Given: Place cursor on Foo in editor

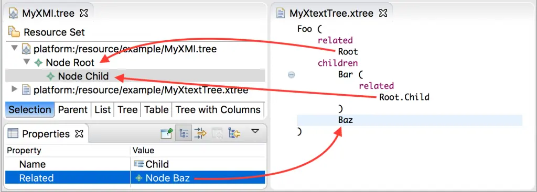Looking at the screenshot, I should (x=305, y=29).
